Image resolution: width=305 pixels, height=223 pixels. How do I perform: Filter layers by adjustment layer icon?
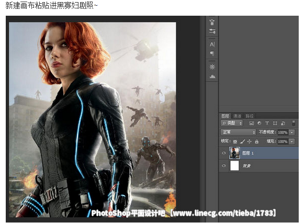(259, 123)
